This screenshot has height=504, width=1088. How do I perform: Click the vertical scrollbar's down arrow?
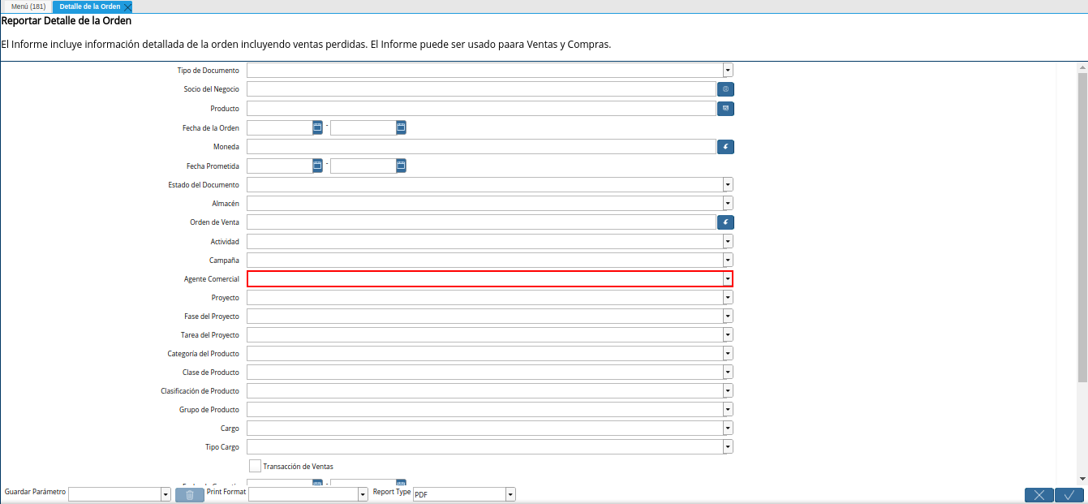[x=1082, y=479]
